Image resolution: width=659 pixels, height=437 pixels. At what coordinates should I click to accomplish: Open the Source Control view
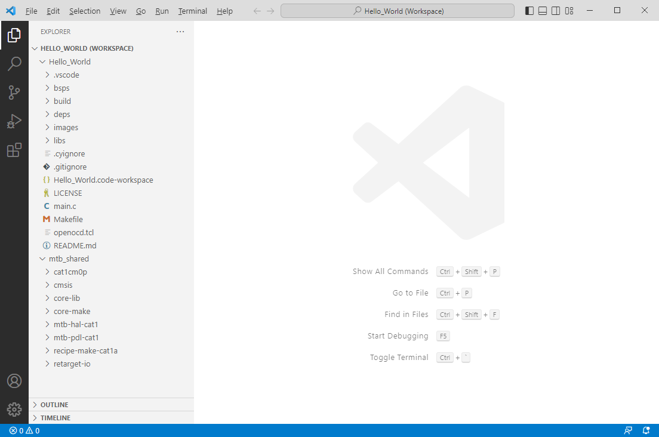(x=14, y=93)
